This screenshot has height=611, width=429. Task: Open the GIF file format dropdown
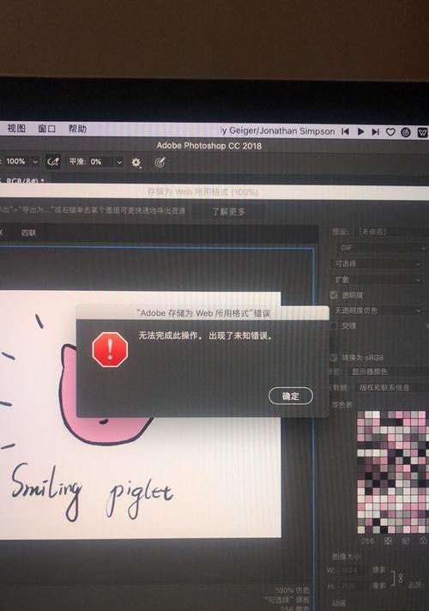[x=381, y=248]
